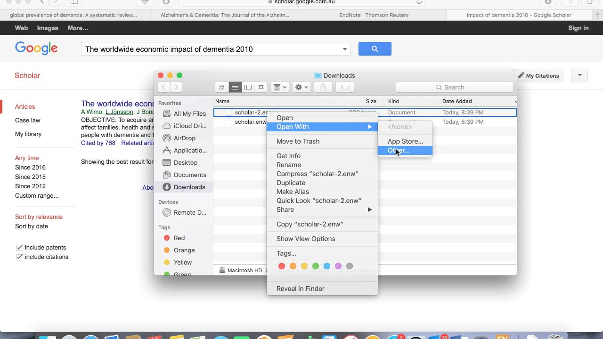Select Open in the context menu

[x=322, y=118]
